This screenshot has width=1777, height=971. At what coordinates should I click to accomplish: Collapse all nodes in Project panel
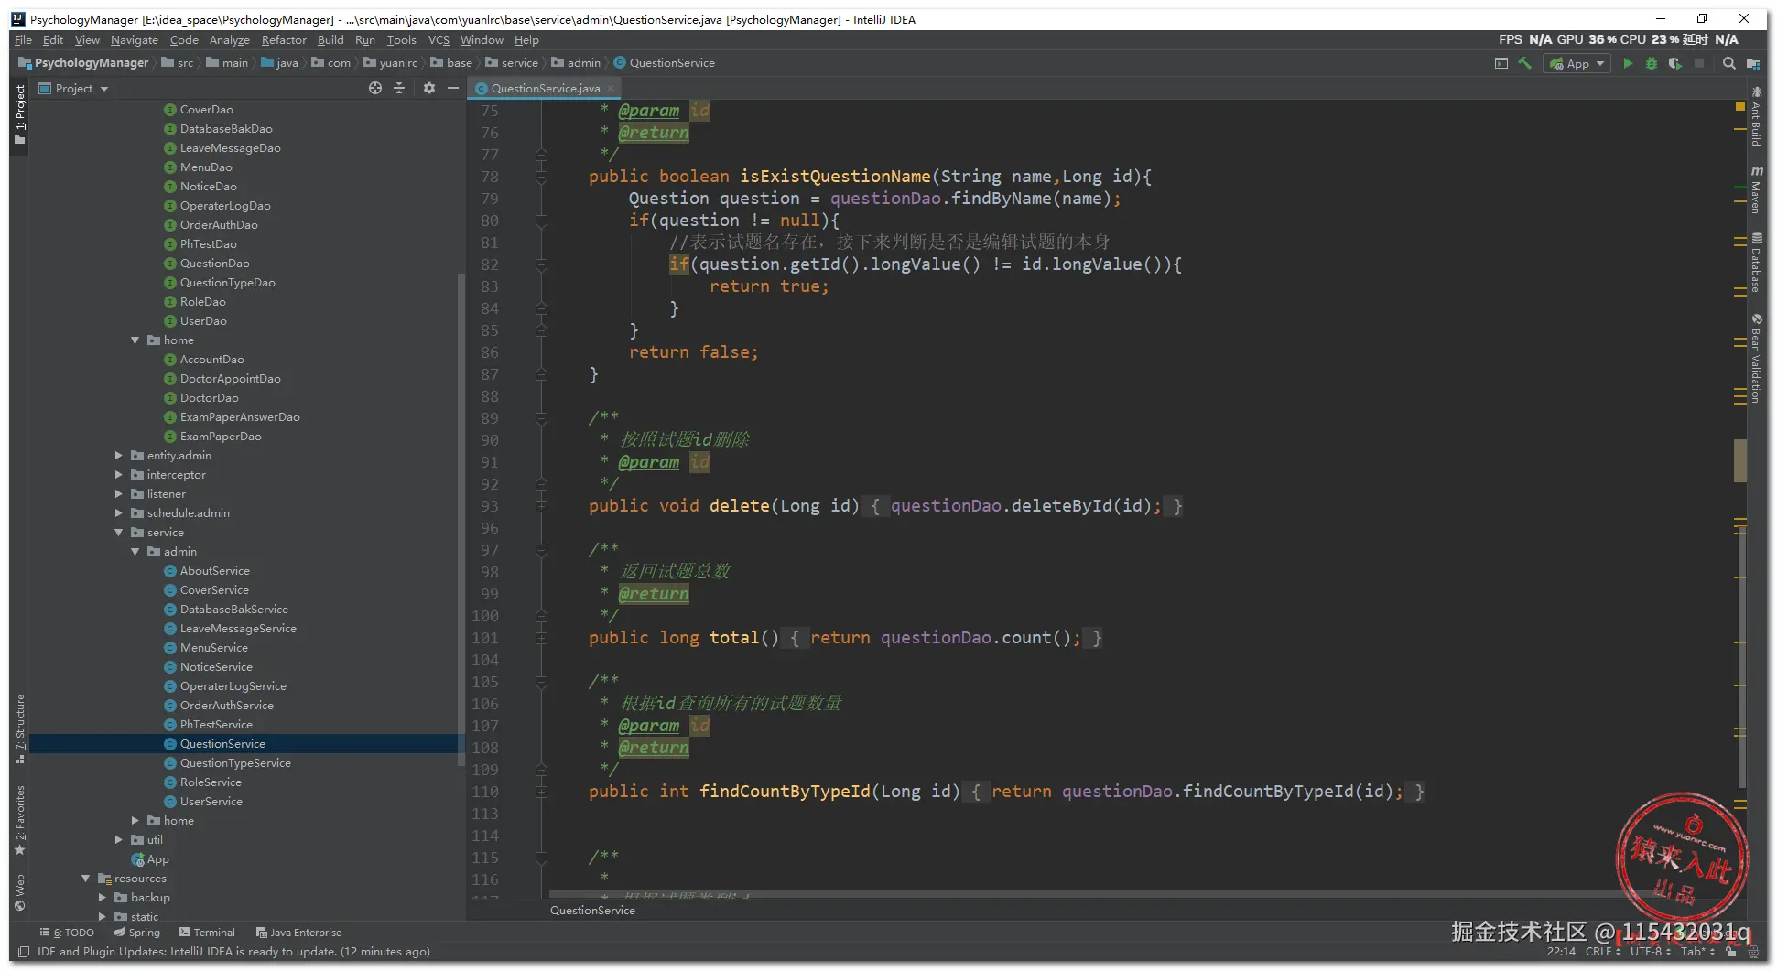(x=399, y=89)
